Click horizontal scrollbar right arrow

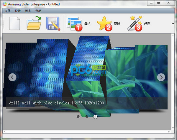pos(169,131)
